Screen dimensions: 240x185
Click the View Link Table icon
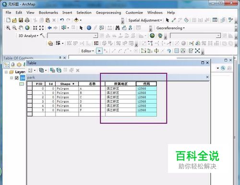pyautogui.click(x=215, y=20)
